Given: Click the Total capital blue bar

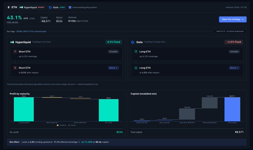Looking at the screenshot, I should 232,109.
